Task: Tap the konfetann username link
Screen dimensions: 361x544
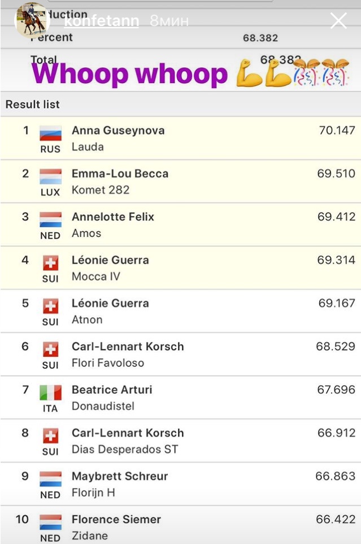Action: [102, 21]
